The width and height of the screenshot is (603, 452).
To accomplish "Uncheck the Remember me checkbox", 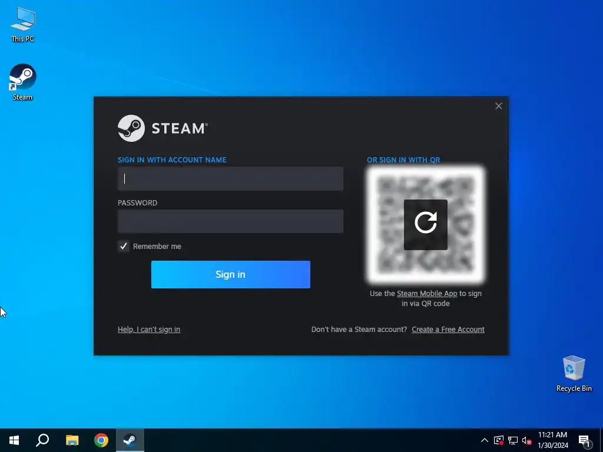I will [x=124, y=247].
